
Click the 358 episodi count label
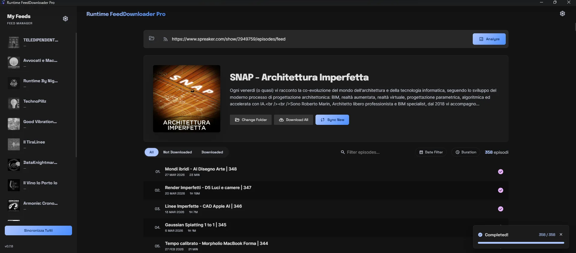(x=496, y=152)
